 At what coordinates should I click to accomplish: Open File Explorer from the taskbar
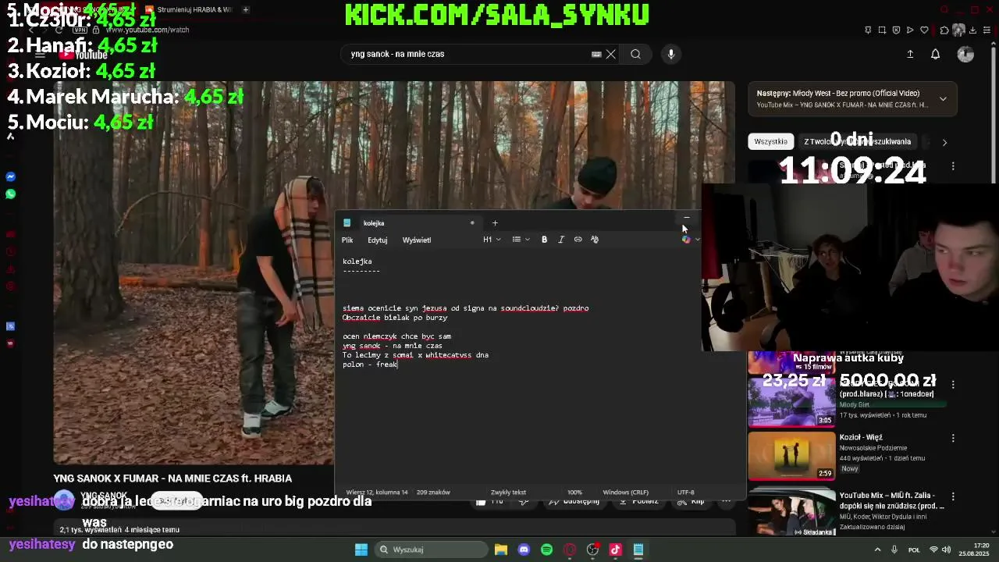coord(501,550)
